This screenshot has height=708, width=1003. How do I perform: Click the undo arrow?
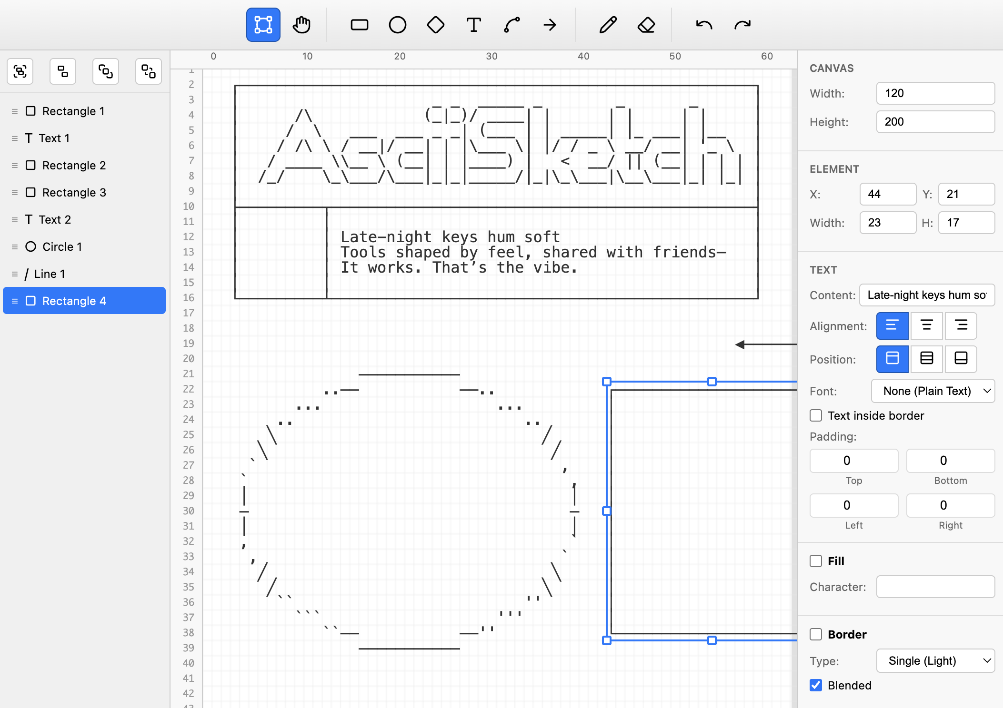pyautogui.click(x=704, y=25)
